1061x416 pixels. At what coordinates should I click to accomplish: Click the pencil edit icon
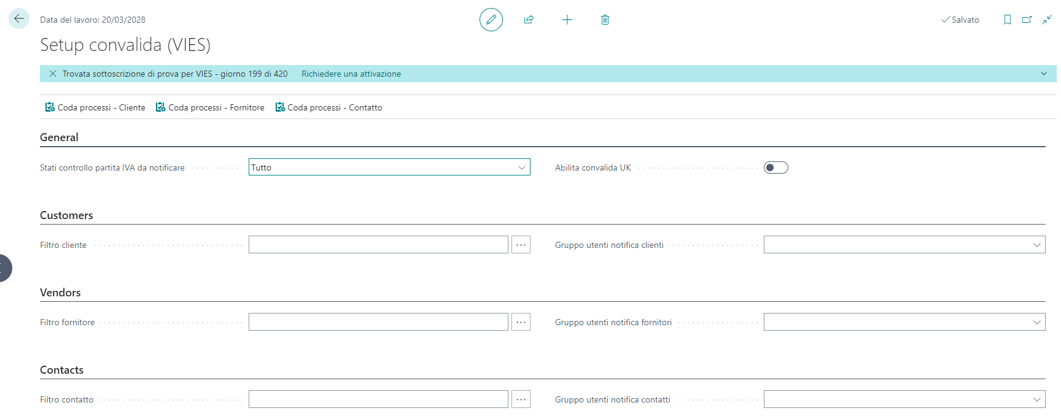pyautogui.click(x=491, y=20)
